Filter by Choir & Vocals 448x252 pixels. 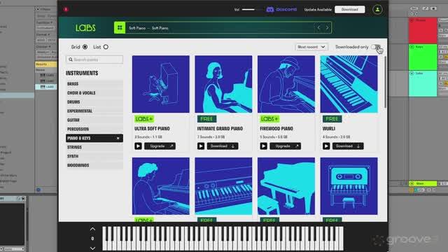tap(94, 93)
